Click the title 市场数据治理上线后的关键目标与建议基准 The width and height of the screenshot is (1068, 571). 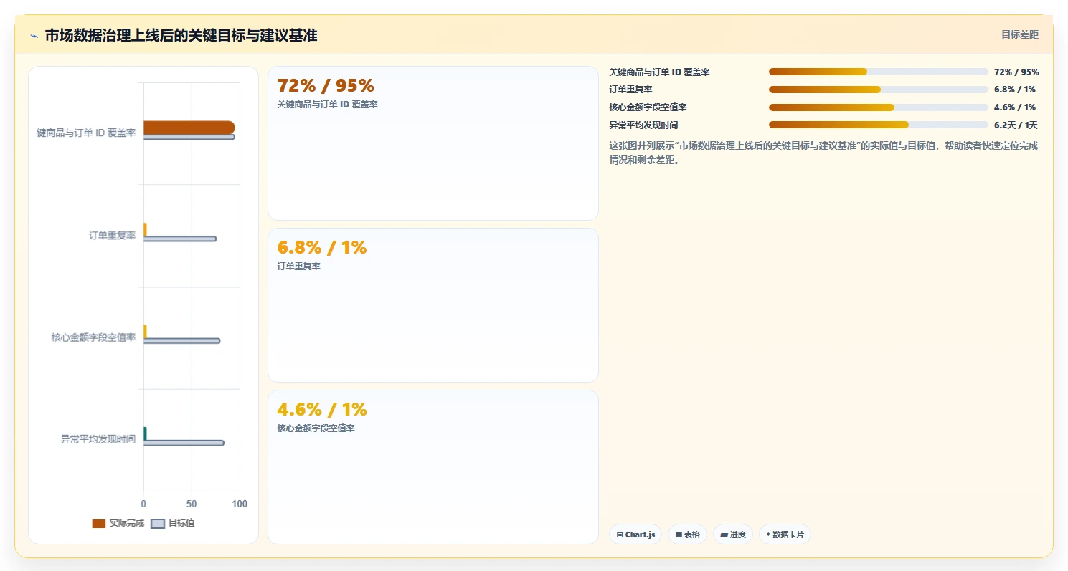pyautogui.click(x=181, y=35)
